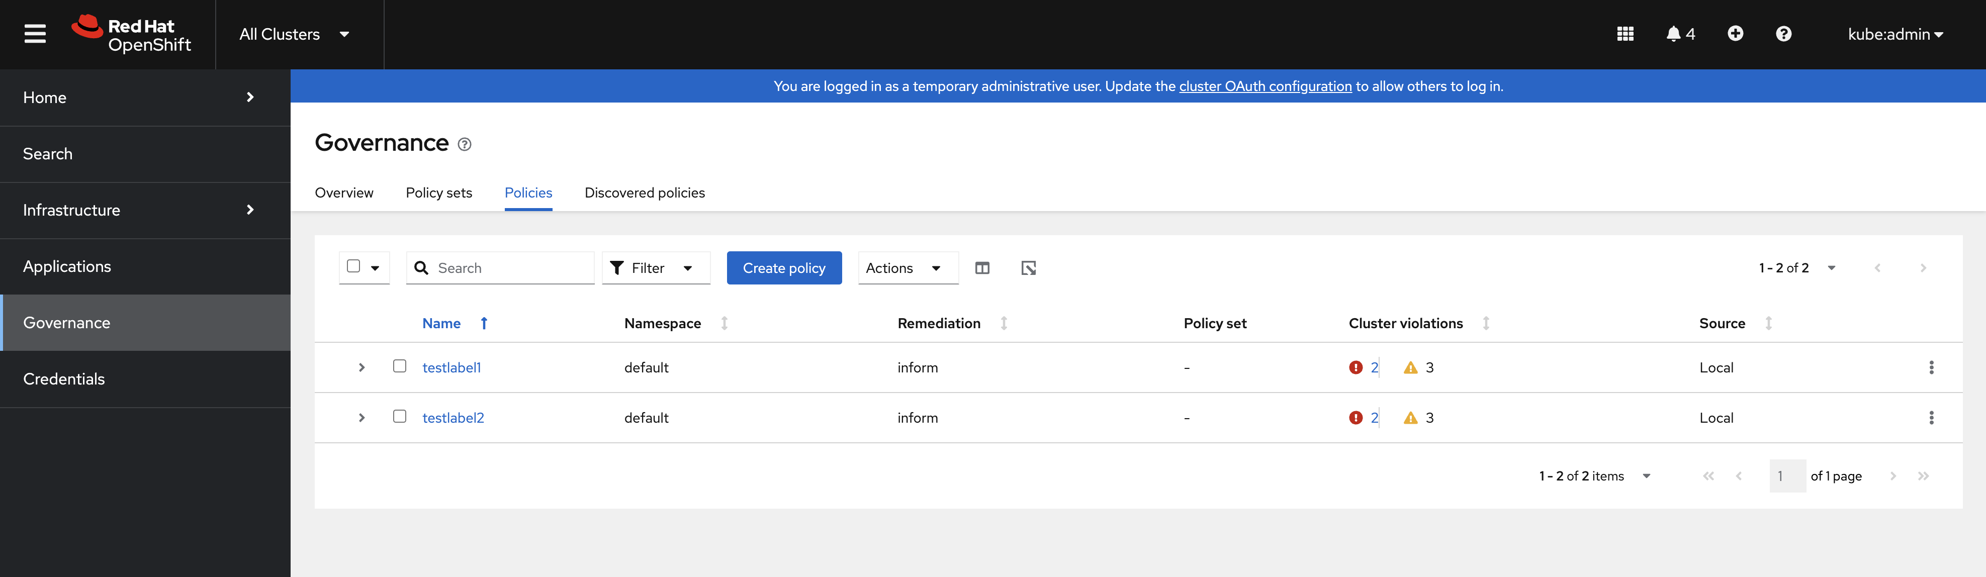The height and width of the screenshot is (577, 1986).
Task: Open kebab menu for testlabel1 row
Action: point(1931,367)
